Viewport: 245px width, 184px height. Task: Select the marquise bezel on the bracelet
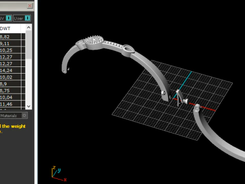pos(128,49)
